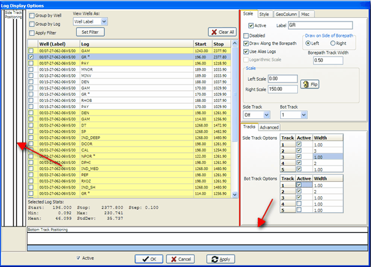Select the DPHI log row
The height and width of the screenshot is (267, 371).
click(130, 163)
